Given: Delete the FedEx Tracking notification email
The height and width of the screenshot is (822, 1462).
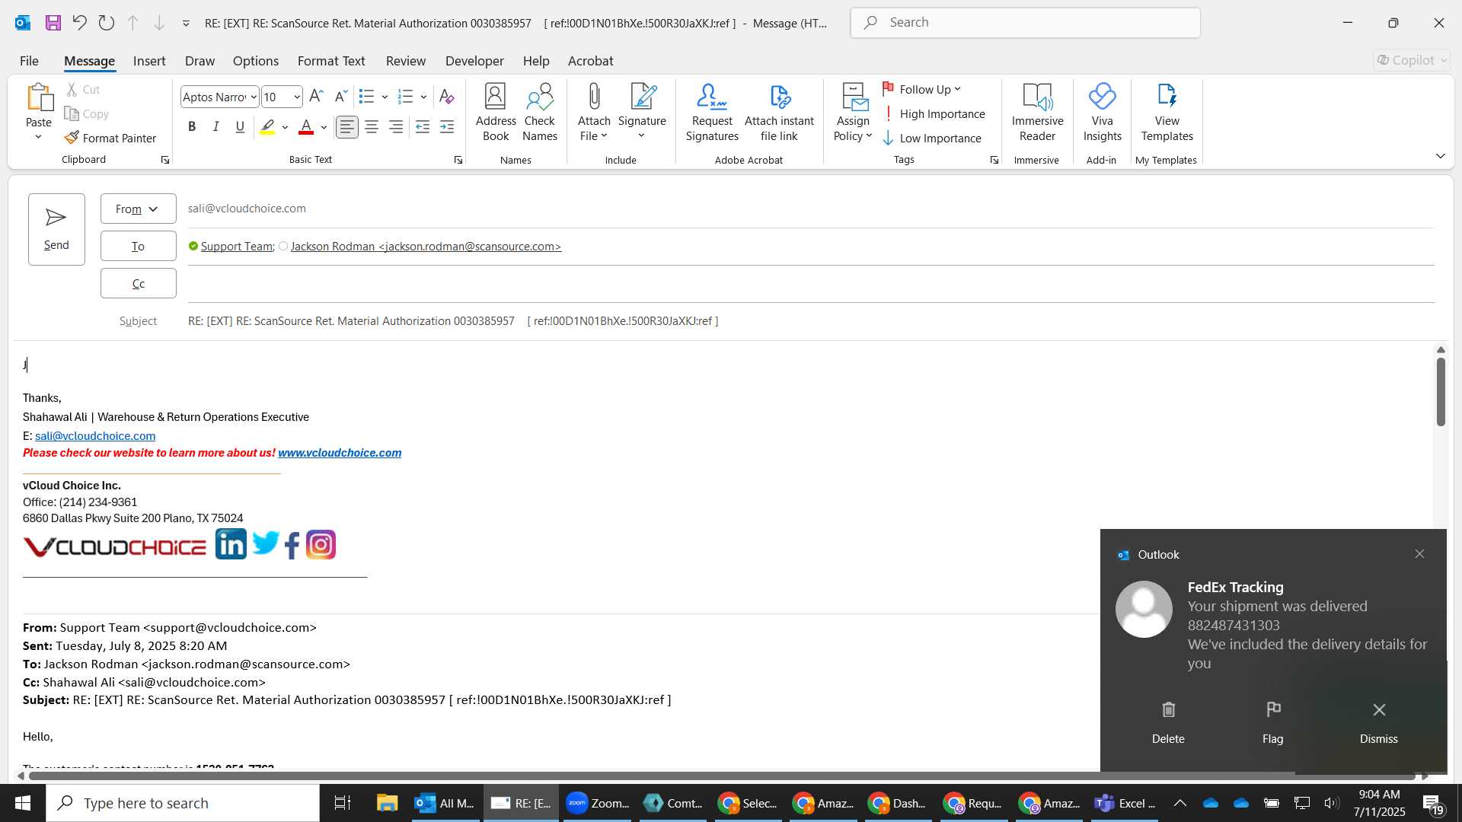Looking at the screenshot, I should coord(1168,722).
